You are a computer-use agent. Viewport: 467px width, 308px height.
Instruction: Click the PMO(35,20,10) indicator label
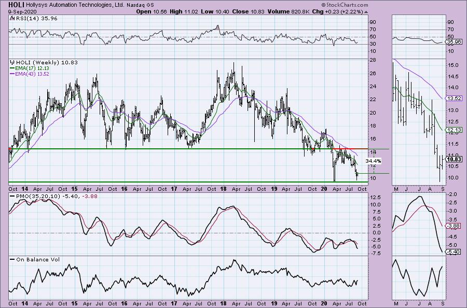click(53, 197)
